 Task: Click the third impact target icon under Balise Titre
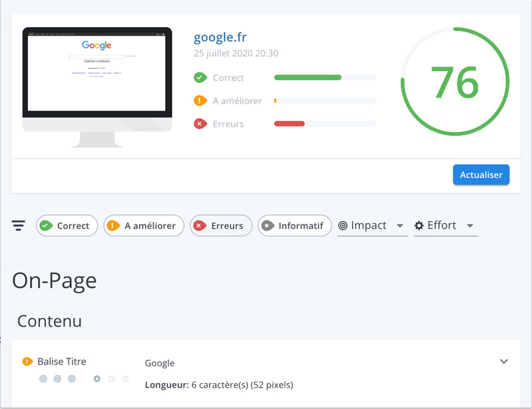tap(72, 378)
